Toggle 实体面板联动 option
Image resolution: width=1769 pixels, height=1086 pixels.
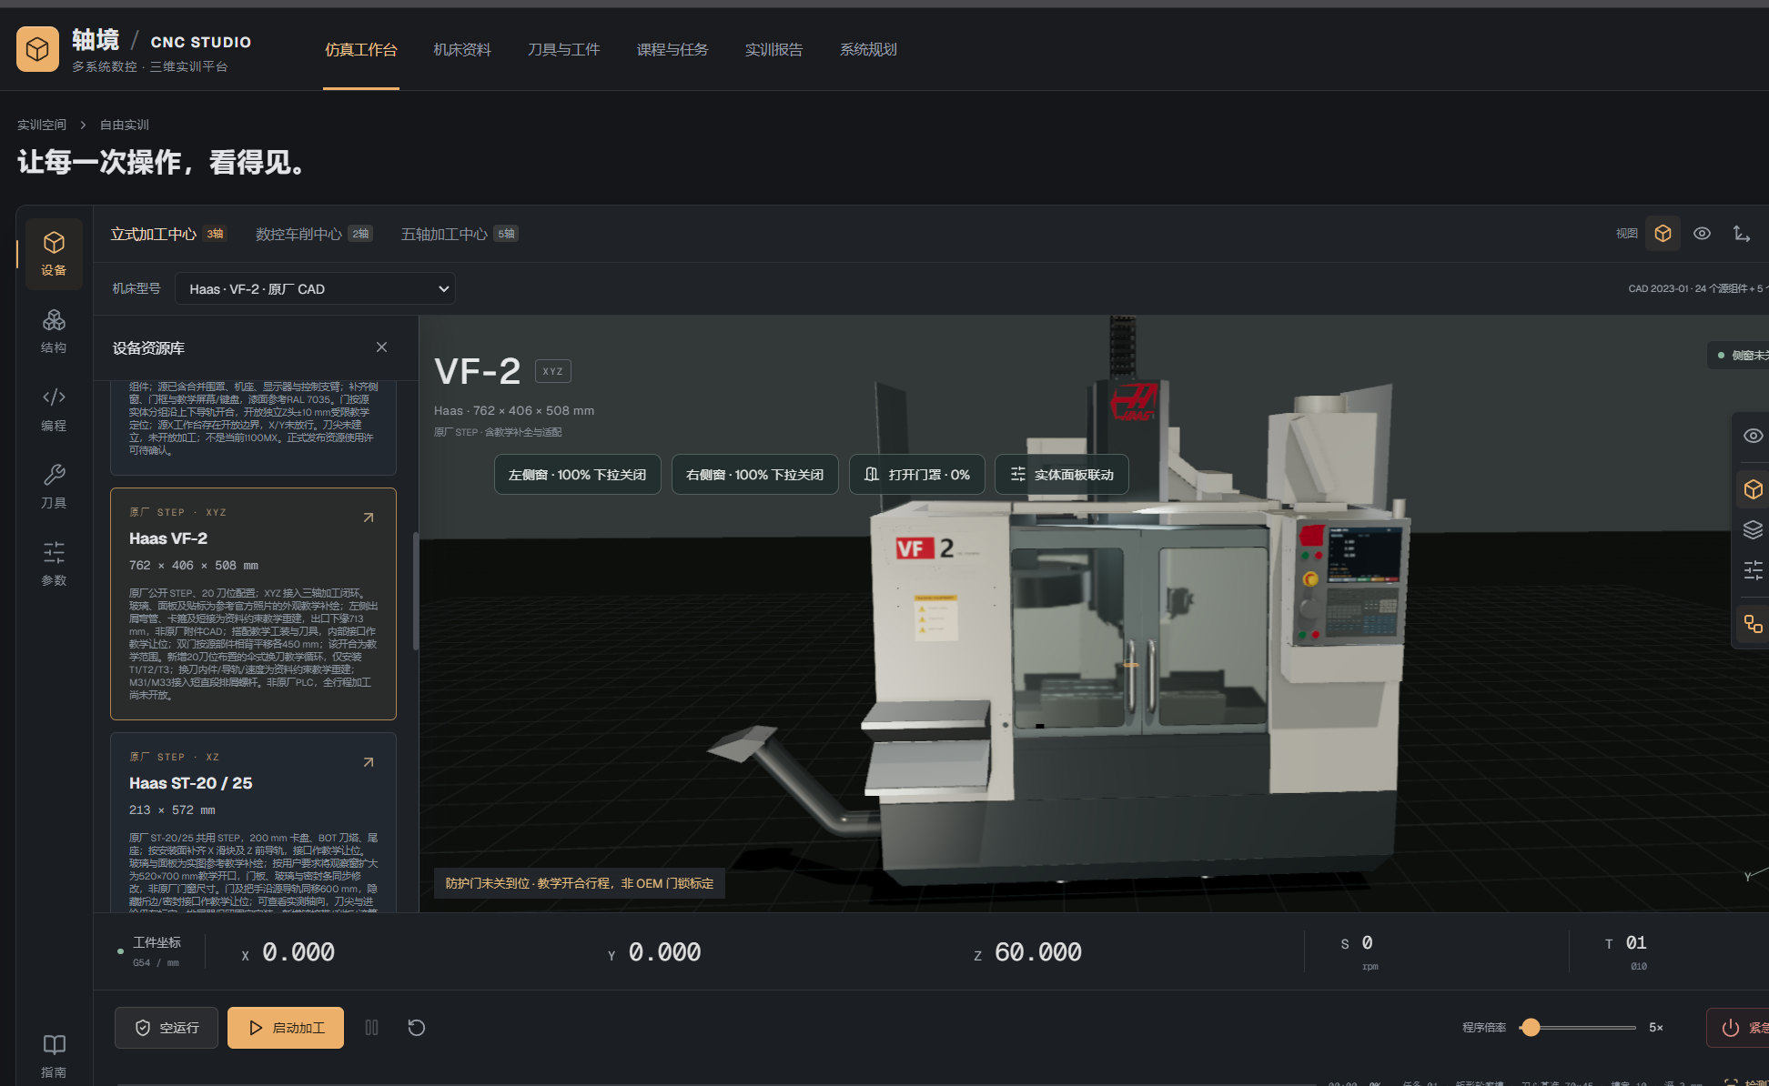pyautogui.click(x=1062, y=475)
